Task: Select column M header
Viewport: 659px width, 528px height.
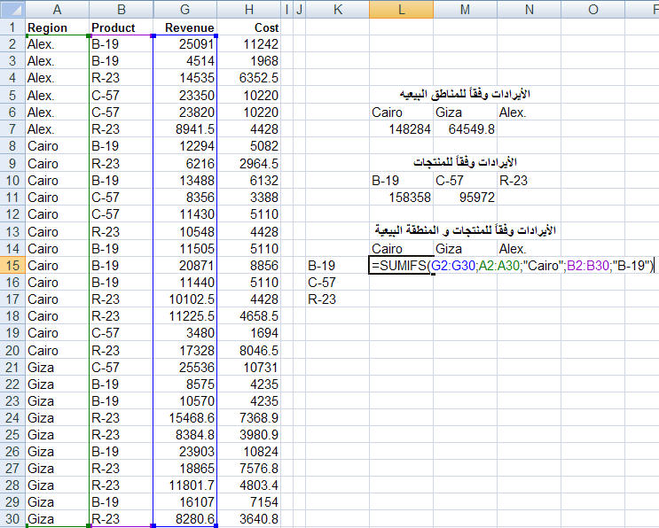Action: tap(466, 9)
